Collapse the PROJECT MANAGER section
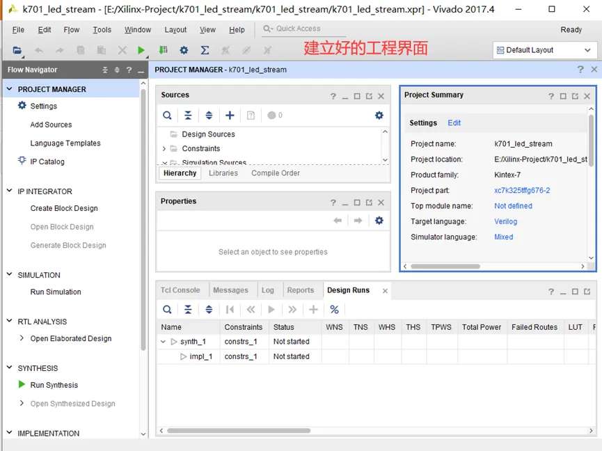The image size is (602, 451). click(10, 89)
